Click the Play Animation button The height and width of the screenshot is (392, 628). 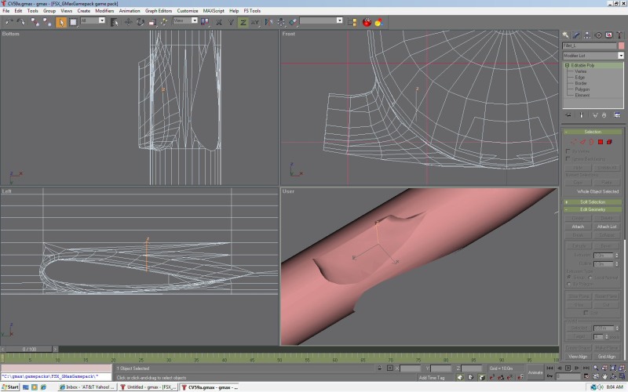[568, 367]
